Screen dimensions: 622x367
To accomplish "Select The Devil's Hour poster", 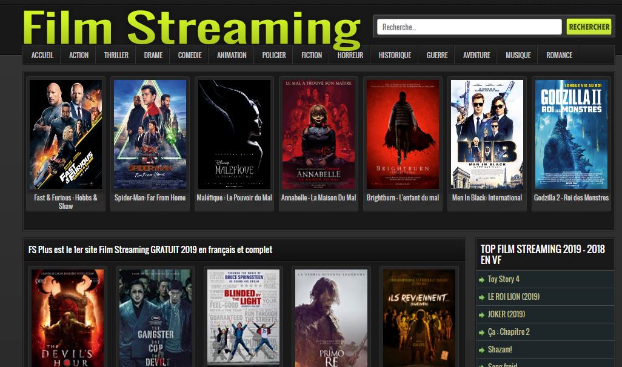I will pyautogui.click(x=67, y=319).
